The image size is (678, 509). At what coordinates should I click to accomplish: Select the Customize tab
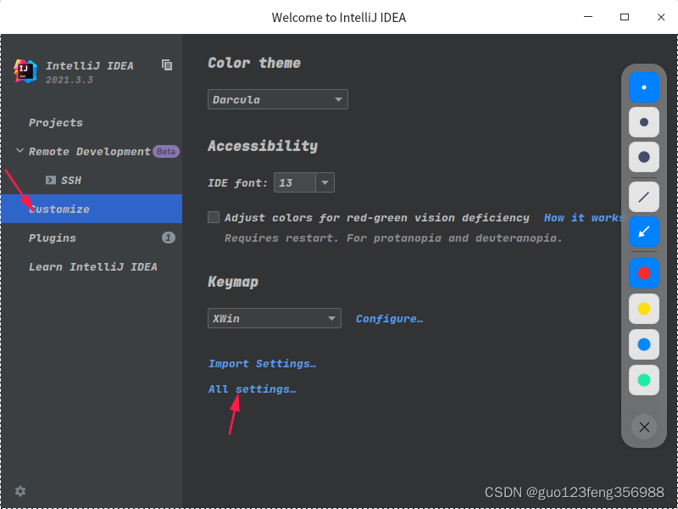tap(92, 209)
